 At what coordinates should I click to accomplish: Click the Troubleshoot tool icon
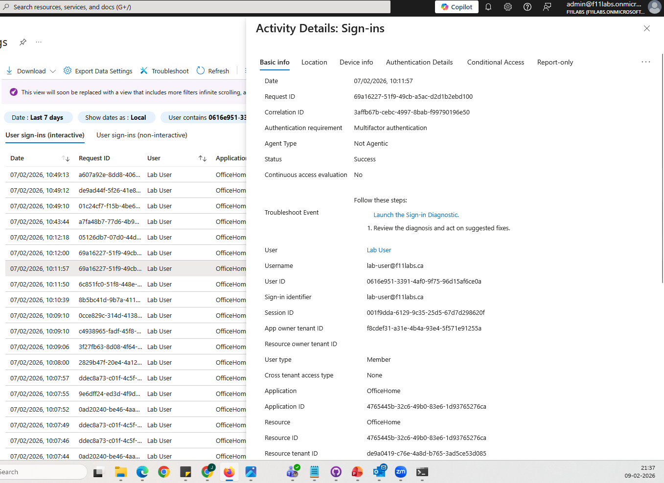click(143, 70)
